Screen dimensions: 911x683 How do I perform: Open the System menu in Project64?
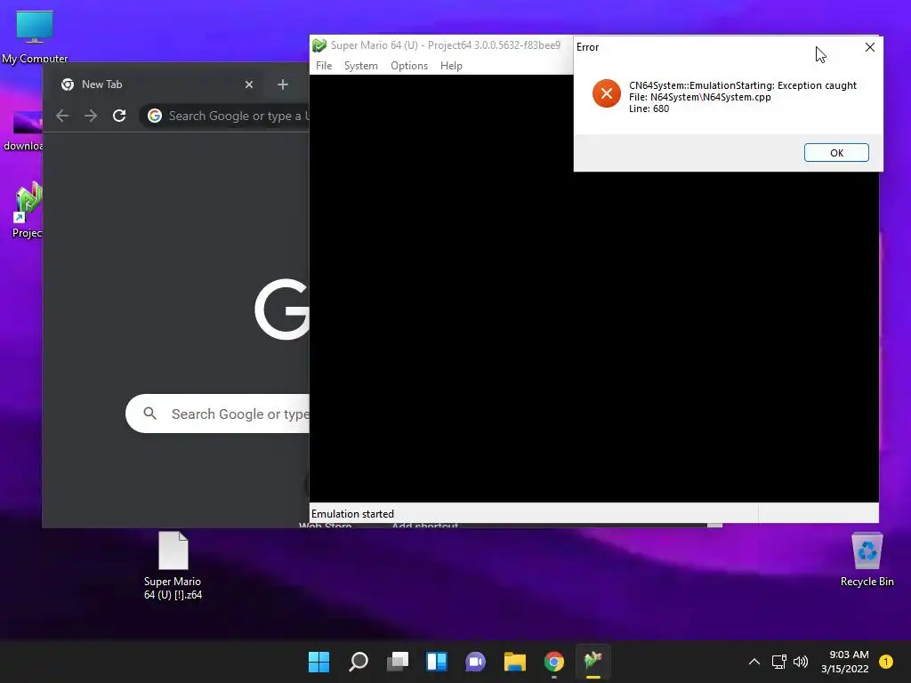point(361,66)
